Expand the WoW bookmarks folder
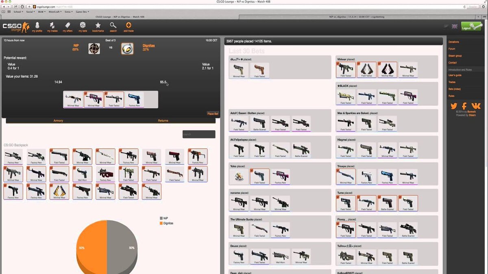488x274 pixels. pos(42,12)
